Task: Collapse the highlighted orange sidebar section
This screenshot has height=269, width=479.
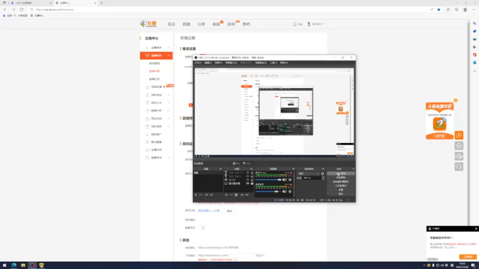Action: 169,56
